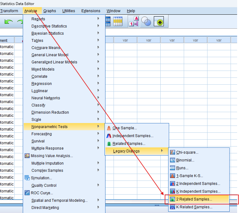Viewport: 239px width, 213px height.
Task: Open the Extensions menu
Action: coord(91,11)
